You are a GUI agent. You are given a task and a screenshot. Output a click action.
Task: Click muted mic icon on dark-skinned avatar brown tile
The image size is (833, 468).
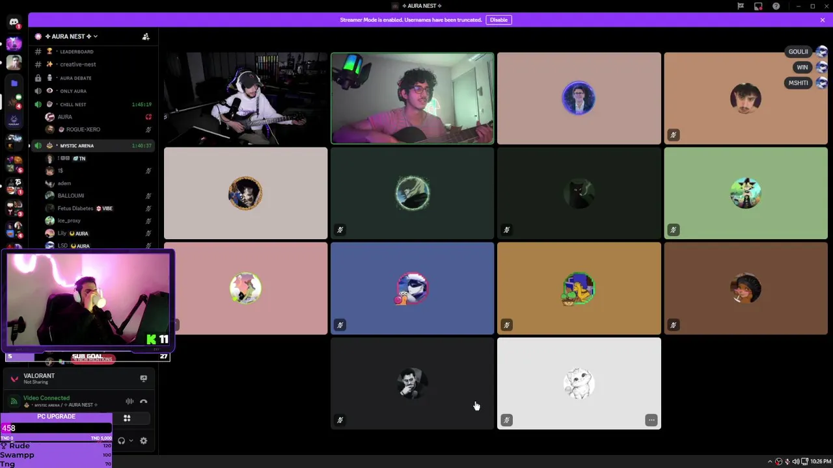[673, 325]
